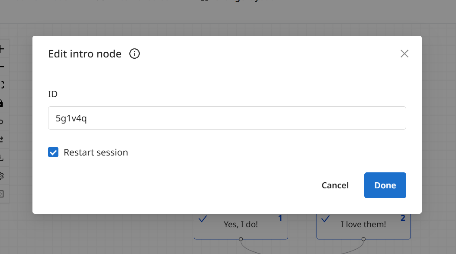
Task: Close the Edit intro node dialog
Action: click(404, 54)
